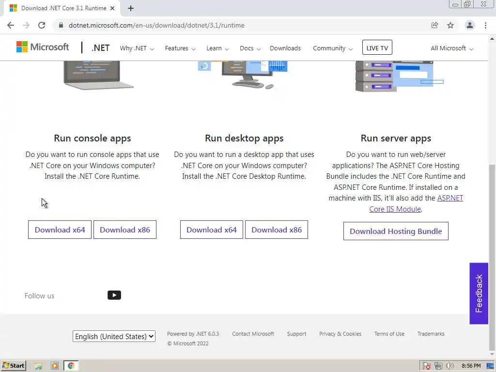Image resolution: width=496 pixels, height=372 pixels.
Task: Click Download x64 under Run console apps
Action: pos(60,230)
